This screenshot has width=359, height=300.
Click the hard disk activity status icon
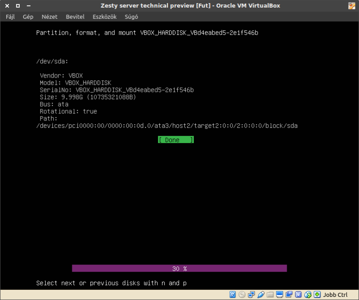[x=232, y=295]
